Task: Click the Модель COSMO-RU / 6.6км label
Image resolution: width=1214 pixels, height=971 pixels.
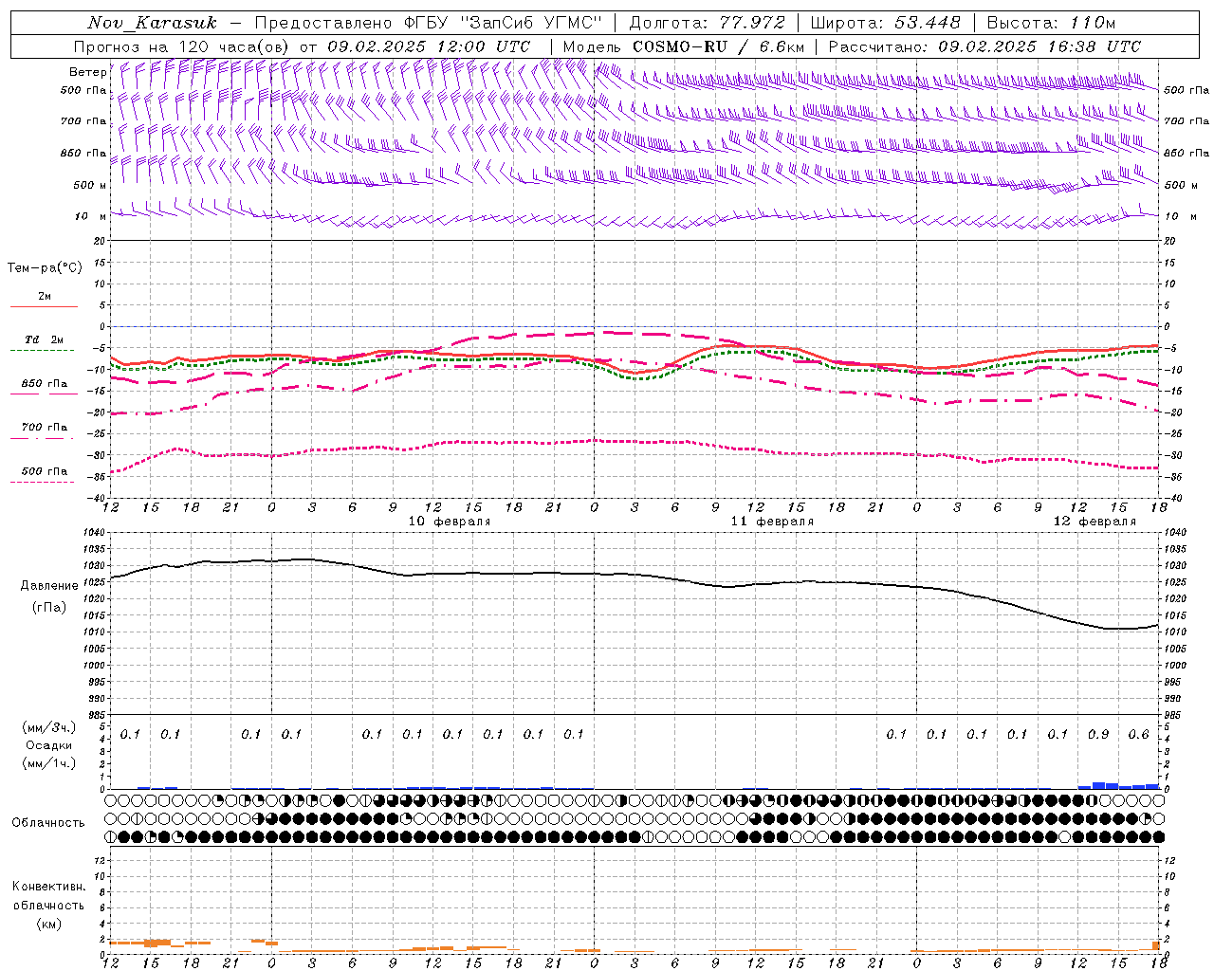Action: tap(683, 46)
